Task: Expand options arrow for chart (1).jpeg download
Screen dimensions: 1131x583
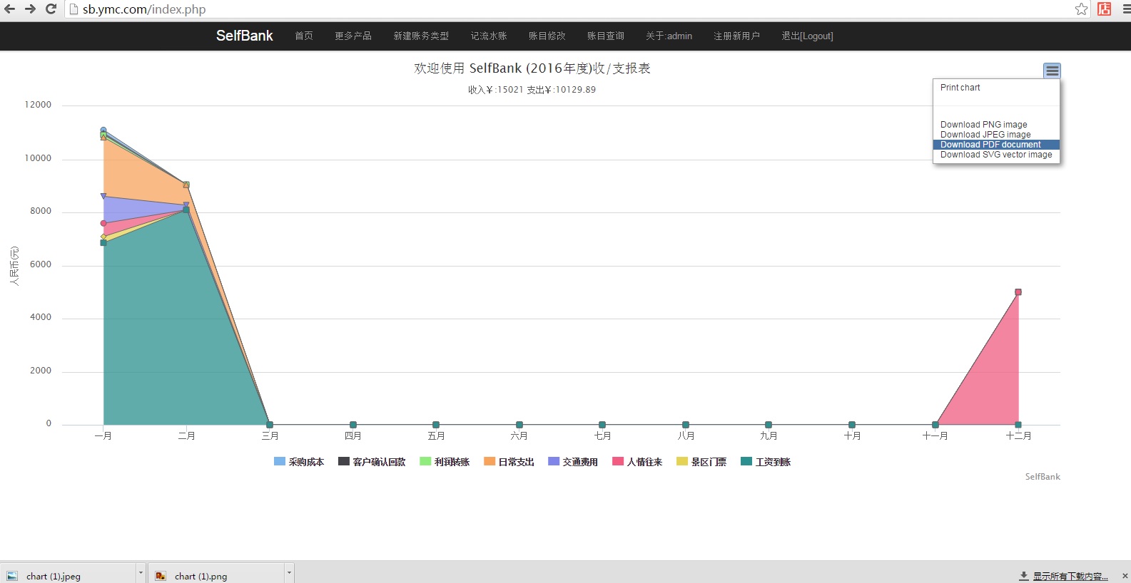Action: [141, 573]
